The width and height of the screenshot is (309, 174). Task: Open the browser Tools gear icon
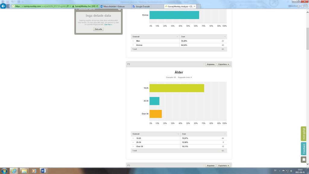click(306, 6)
